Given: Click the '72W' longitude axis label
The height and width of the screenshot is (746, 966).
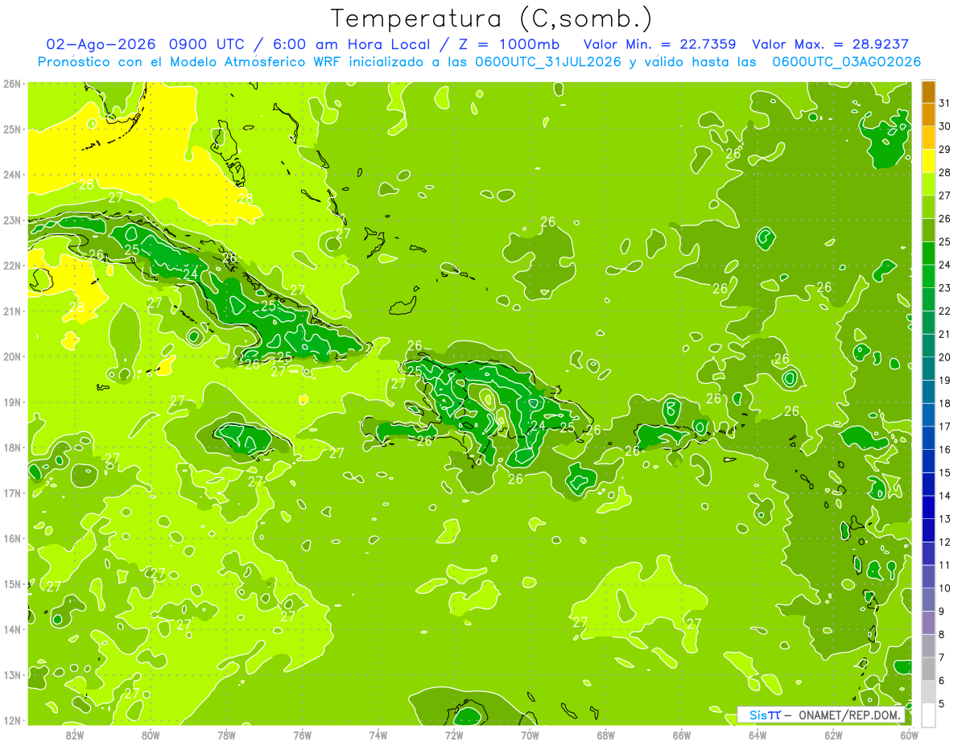Looking at the screenshot, I should coord(454,735).
